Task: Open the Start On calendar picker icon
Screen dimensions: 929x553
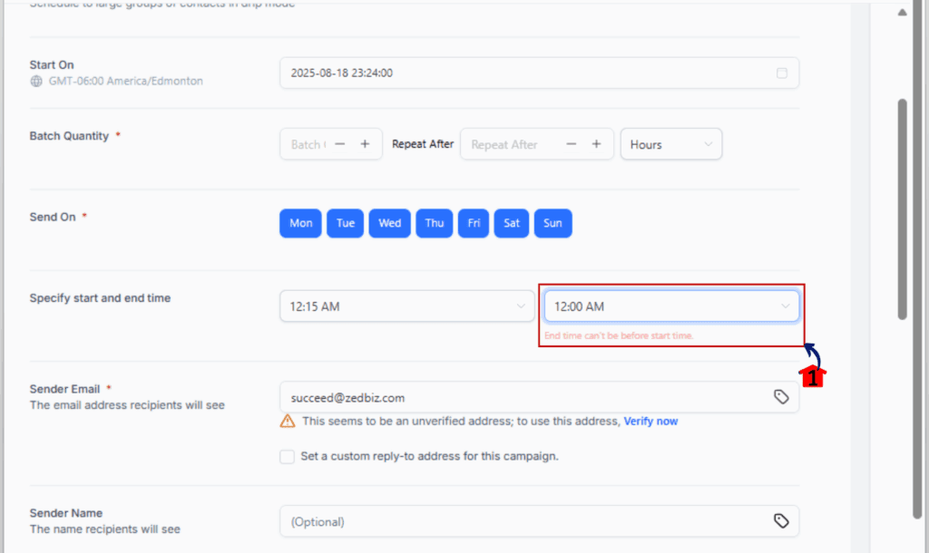Action: [x=781, y=73]
